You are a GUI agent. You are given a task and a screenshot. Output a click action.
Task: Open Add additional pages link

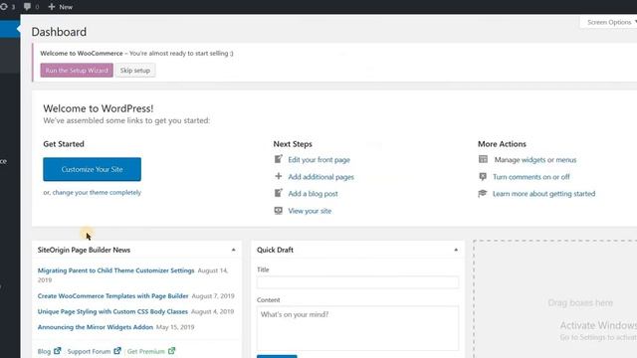click(320, 177)
